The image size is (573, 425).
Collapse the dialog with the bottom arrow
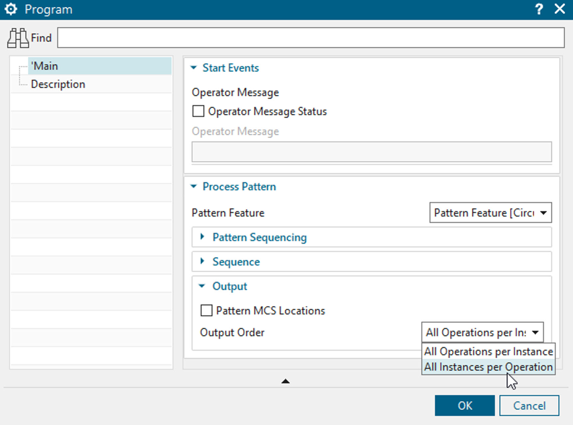pos(286,381)
